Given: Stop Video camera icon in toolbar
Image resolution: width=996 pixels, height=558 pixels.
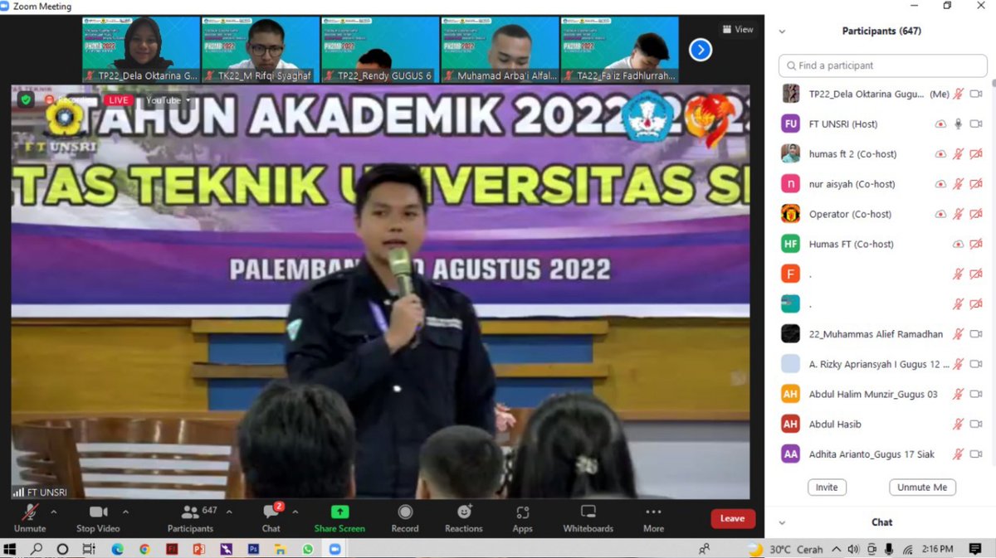Looking at the screenshot, I should point(98,512).
